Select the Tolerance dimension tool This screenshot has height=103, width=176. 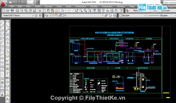[x=7, y=78]
